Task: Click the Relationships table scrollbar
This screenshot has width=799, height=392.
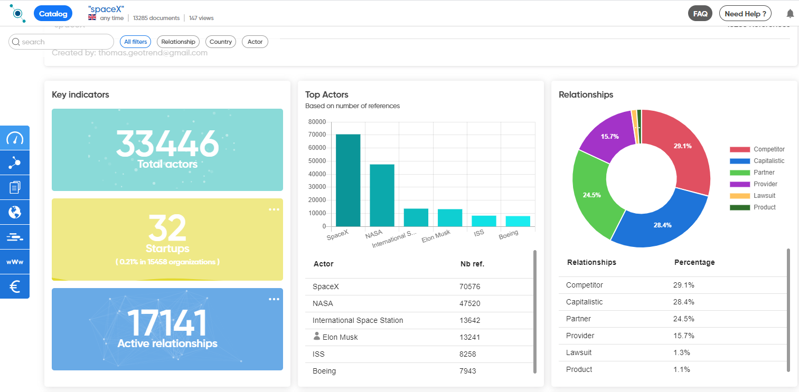Action: click(x=788, y=311)
